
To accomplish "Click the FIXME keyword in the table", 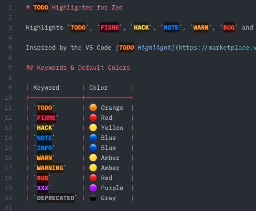I will point(46,117).
